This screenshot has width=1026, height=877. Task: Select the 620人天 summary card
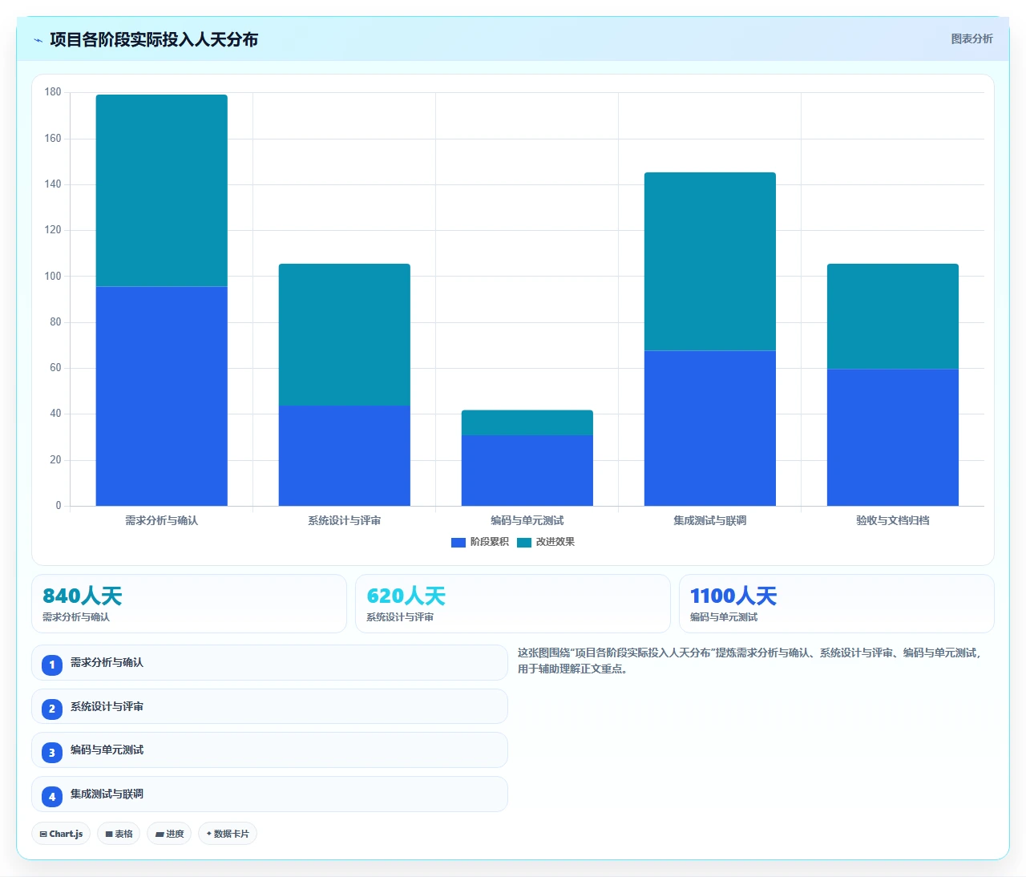coord(513,604)
